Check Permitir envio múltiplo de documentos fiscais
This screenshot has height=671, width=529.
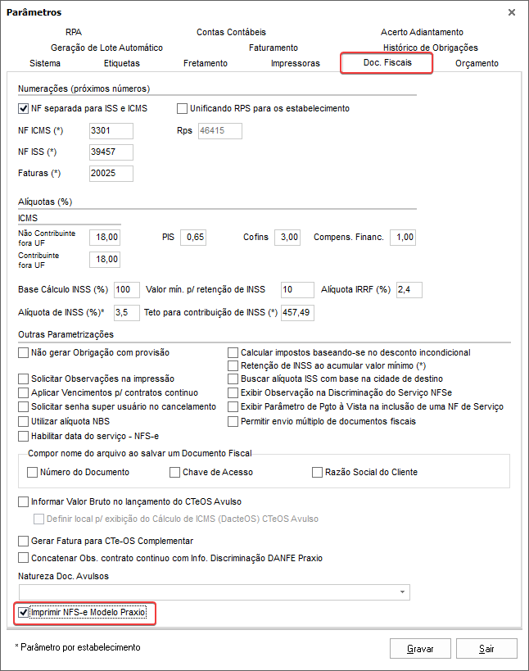233,421
